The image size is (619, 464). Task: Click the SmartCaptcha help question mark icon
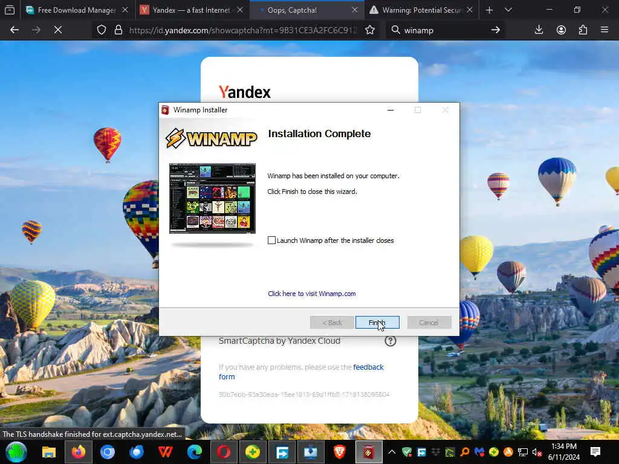pos(391,341)
